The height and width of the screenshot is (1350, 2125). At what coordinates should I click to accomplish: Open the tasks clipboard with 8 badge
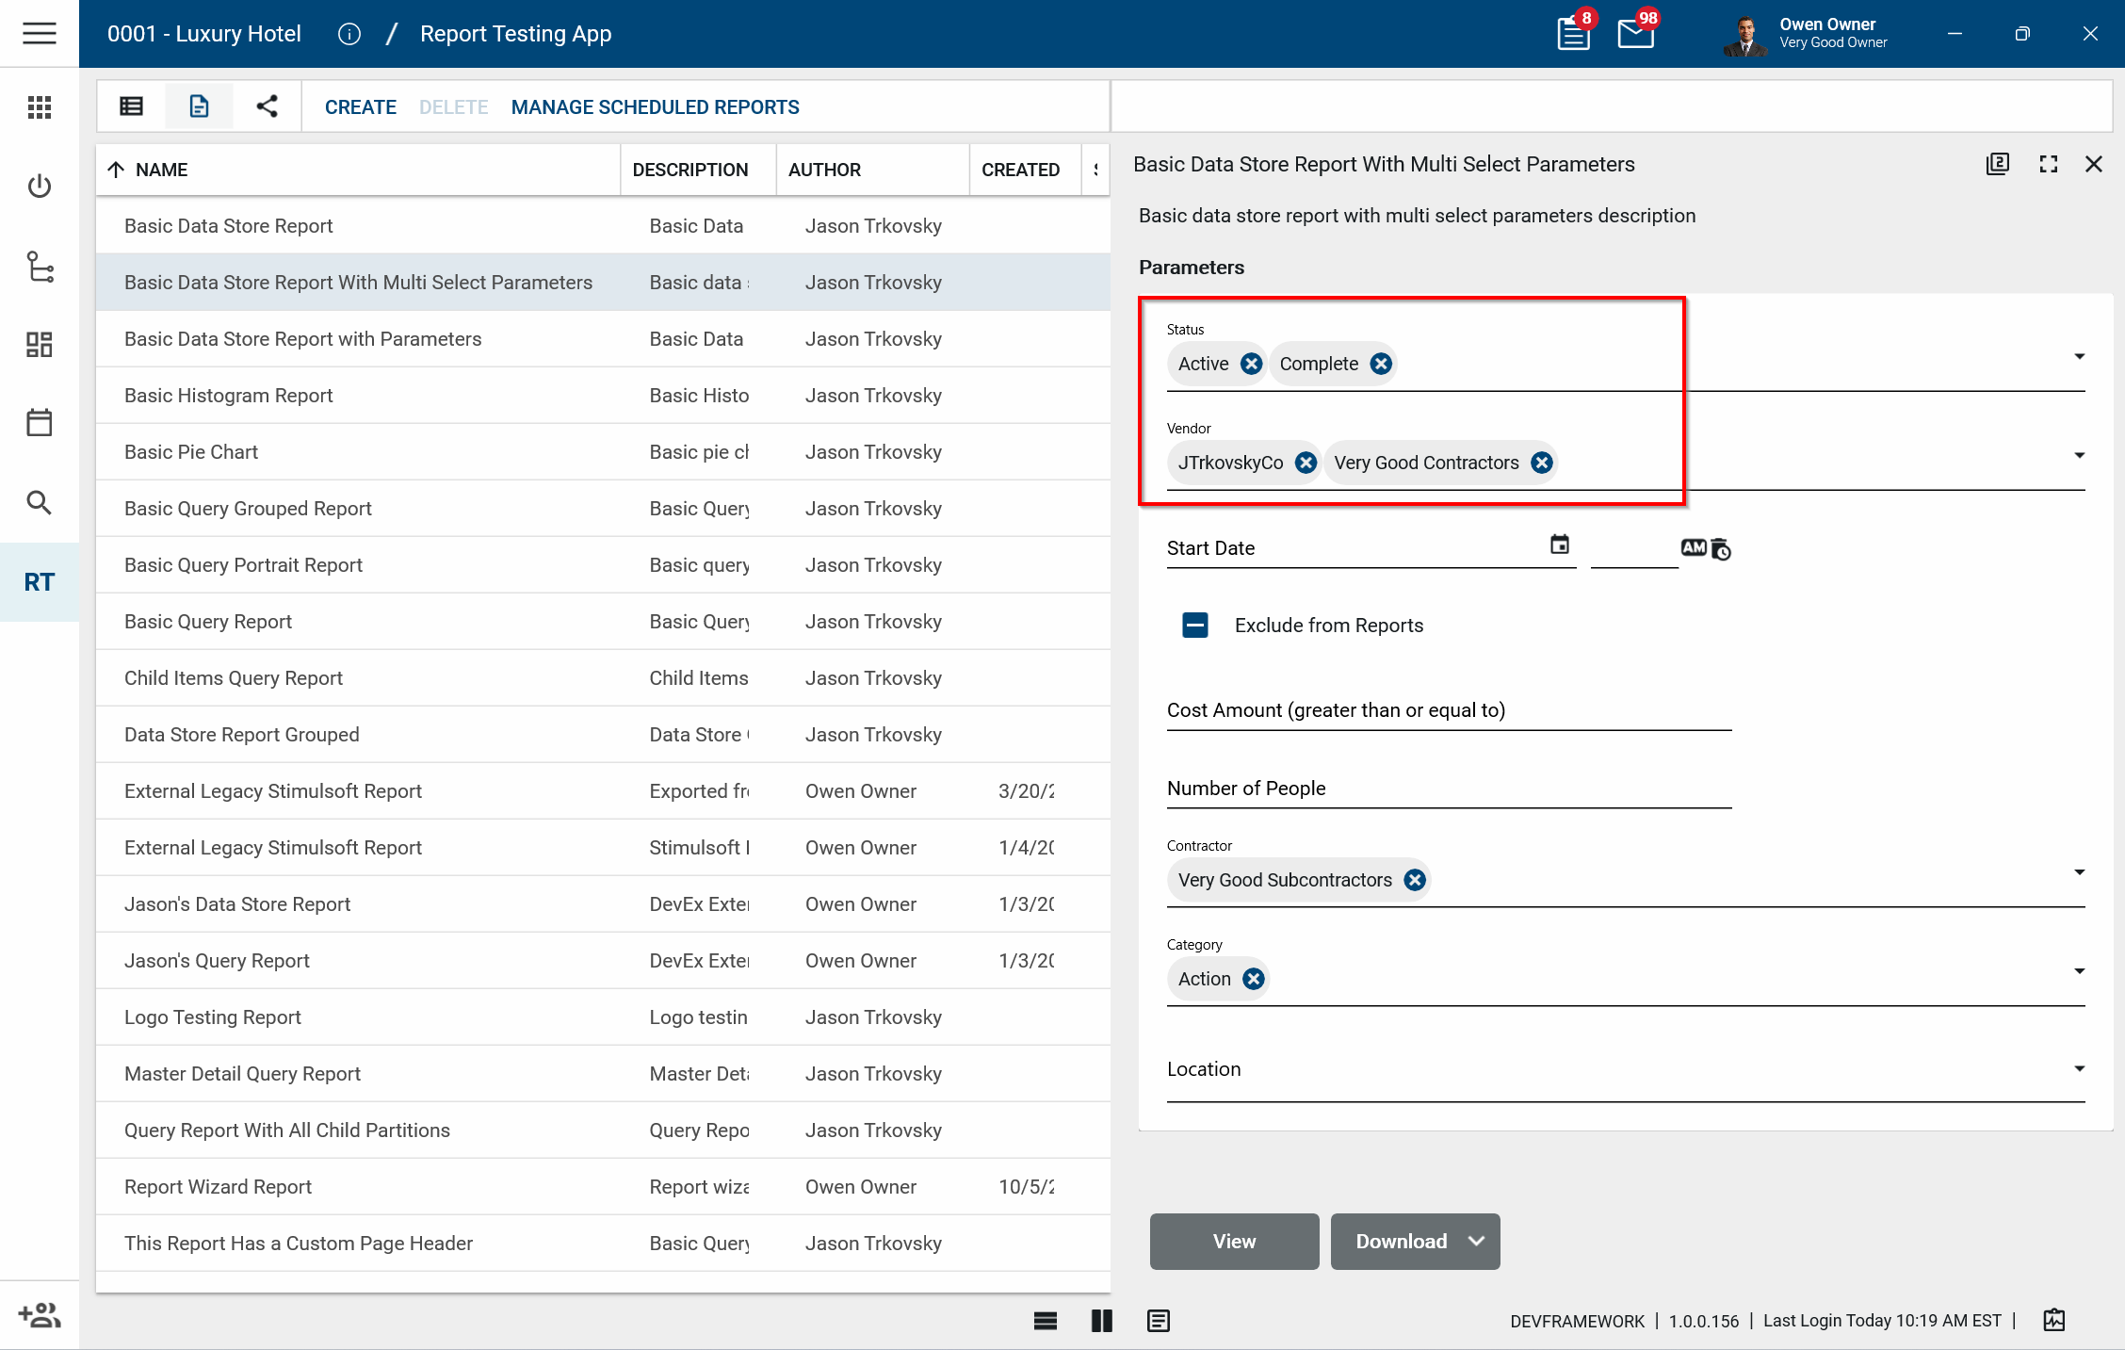[1572, 34]
